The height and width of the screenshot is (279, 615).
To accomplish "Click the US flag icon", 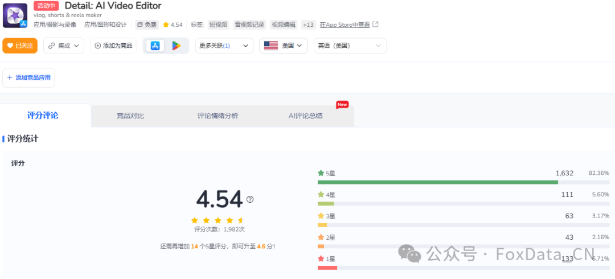I will click(x=271, y=46).
